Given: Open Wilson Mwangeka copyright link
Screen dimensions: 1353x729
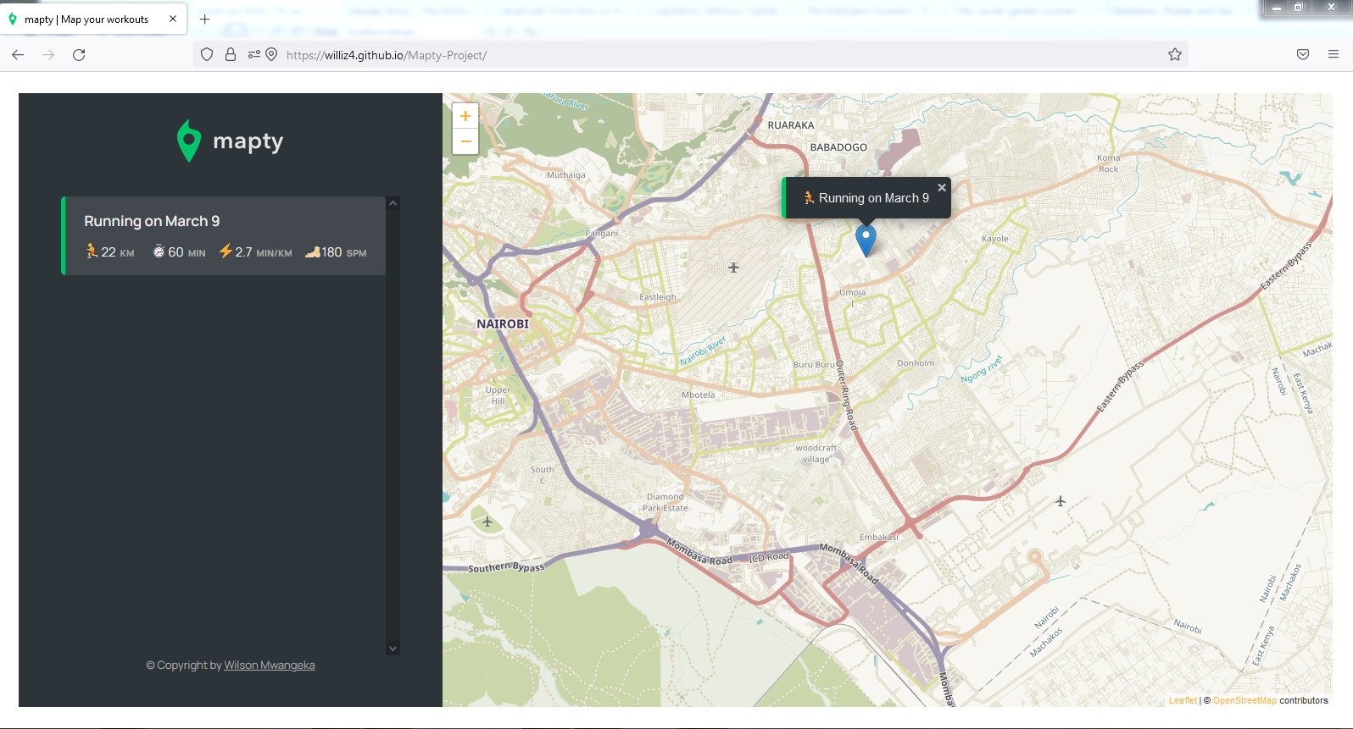Looking at the screenshot, I should pyautogui.click(x=270, y=665).
